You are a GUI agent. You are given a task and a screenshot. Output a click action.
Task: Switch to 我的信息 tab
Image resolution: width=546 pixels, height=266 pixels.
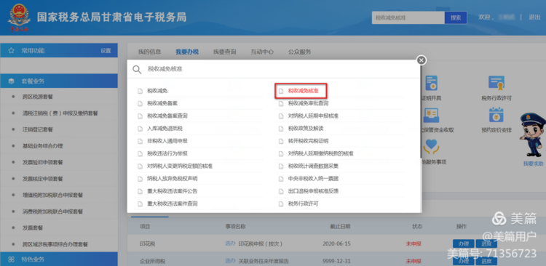click(150, 52)
